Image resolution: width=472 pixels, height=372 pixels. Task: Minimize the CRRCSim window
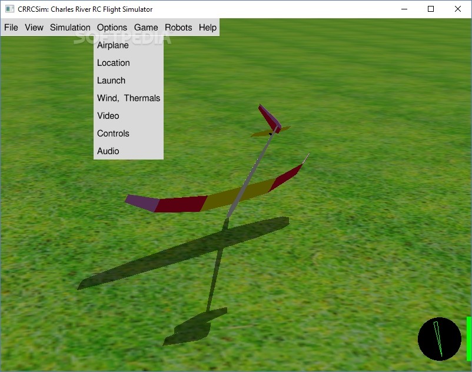(x=404, y=9)
